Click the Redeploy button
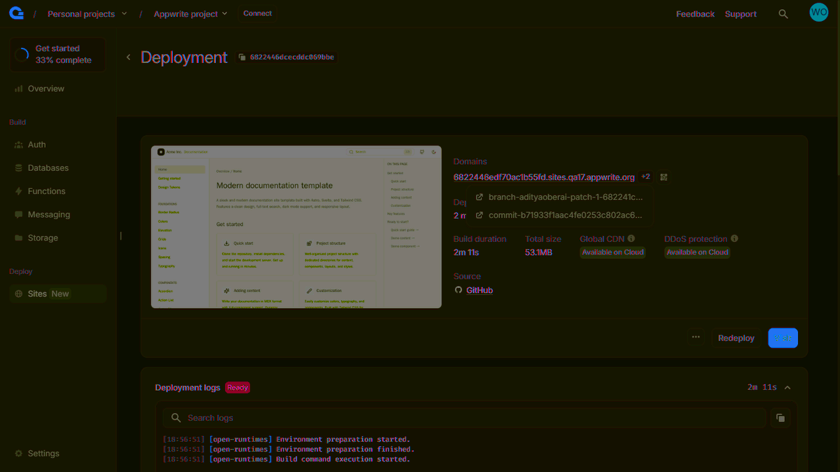This screenshot has width=840, height=472. tap(736, 338)
